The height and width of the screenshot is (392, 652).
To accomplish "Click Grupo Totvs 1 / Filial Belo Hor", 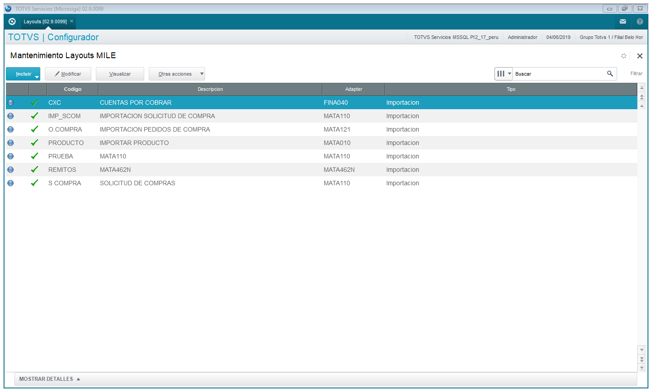I will 611,37.
